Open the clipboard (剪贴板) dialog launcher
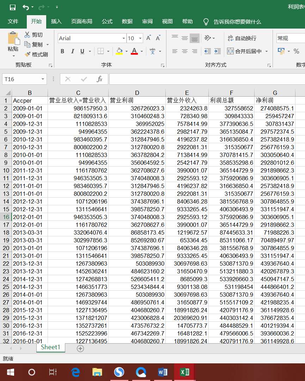This screenshot has width=305, height=381. click(x=50, y=65)
